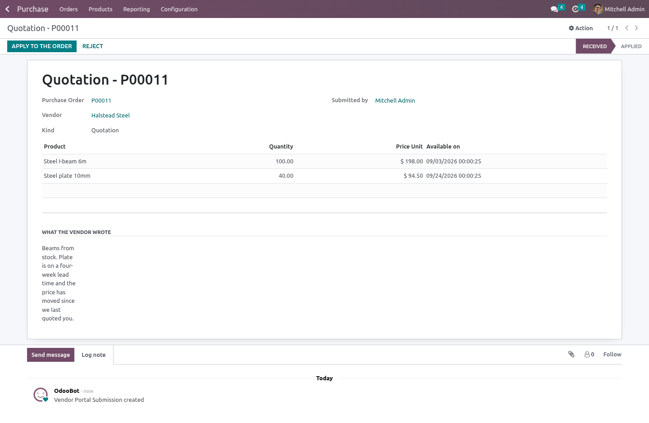Show the followers count icon
Viewport: 649px width, 423px height.
tap(589, 354)
